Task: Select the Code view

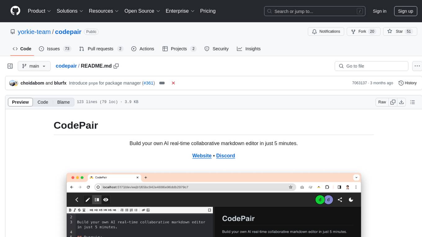Action: [x=43, y=102]
